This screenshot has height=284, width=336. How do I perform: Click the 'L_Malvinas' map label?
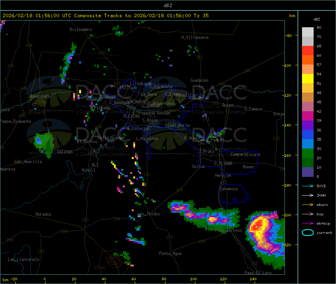coord(147,138)
